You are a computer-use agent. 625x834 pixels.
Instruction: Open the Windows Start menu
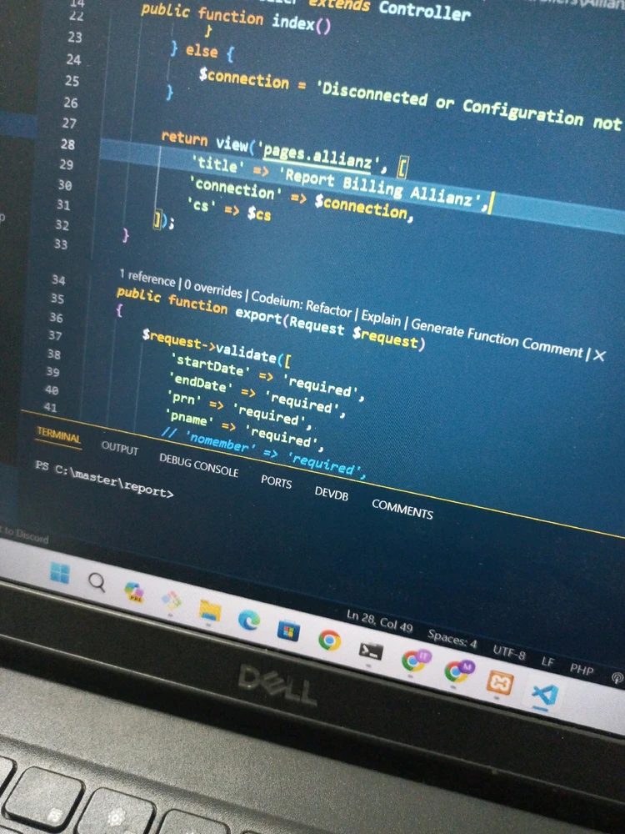tap(59, 572)
